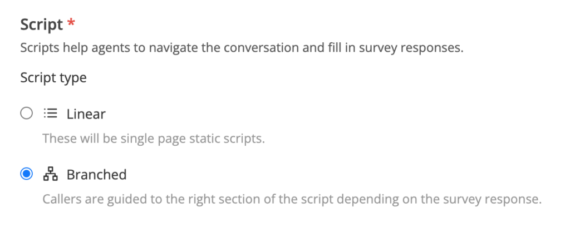Click the Script type field label
Viewport: 570px width, 227px height.
point(53,78)
